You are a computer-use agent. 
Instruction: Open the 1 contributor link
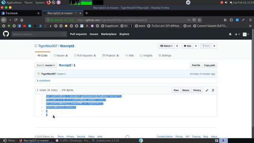point(44,80)
